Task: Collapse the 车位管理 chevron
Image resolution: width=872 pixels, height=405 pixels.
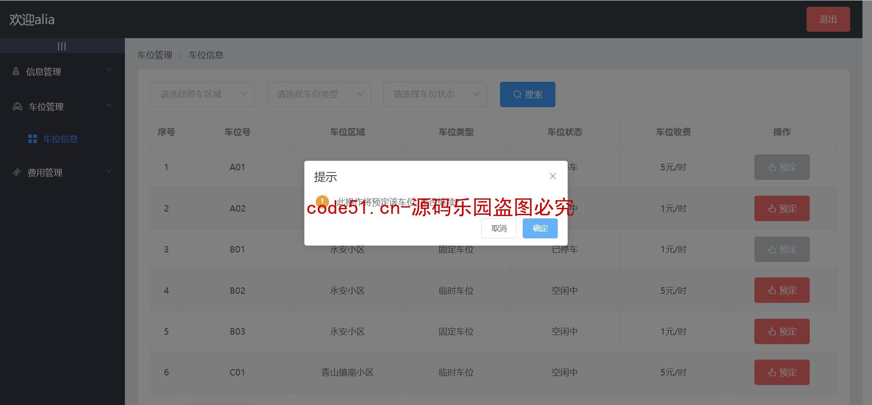Action: pyautogui.click(x=109, y=105)
